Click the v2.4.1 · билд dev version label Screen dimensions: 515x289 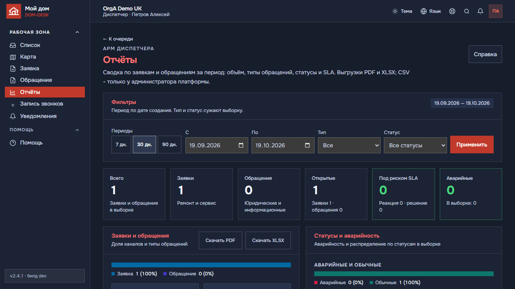click(x=45, y=276)
